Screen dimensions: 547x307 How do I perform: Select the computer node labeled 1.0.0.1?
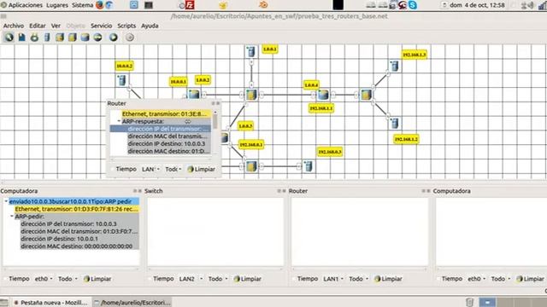click(x=250, y=51)
